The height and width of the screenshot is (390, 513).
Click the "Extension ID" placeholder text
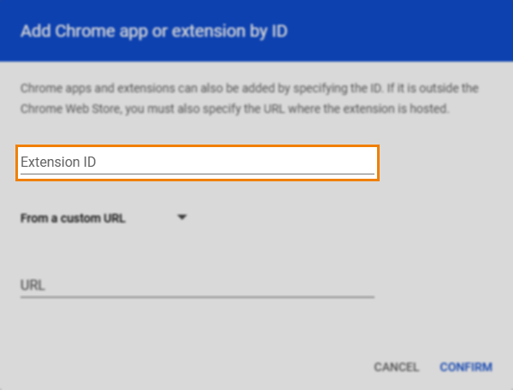click(58, 162)
